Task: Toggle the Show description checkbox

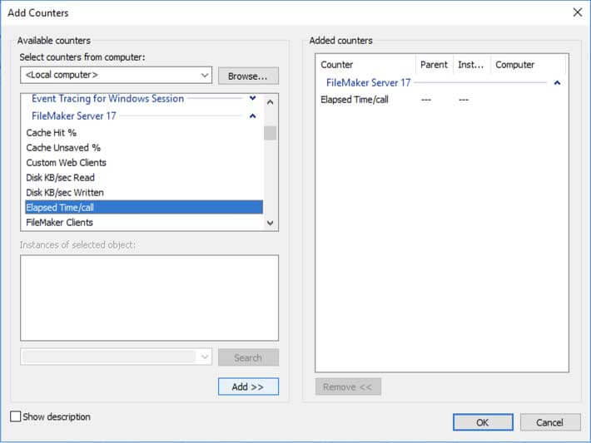Action: (x=16, y=416)
